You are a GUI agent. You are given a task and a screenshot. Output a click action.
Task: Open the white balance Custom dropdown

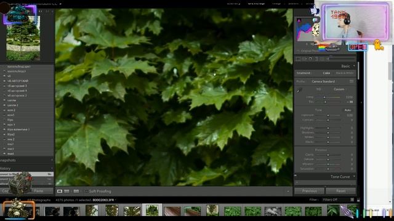pos(339,89)
